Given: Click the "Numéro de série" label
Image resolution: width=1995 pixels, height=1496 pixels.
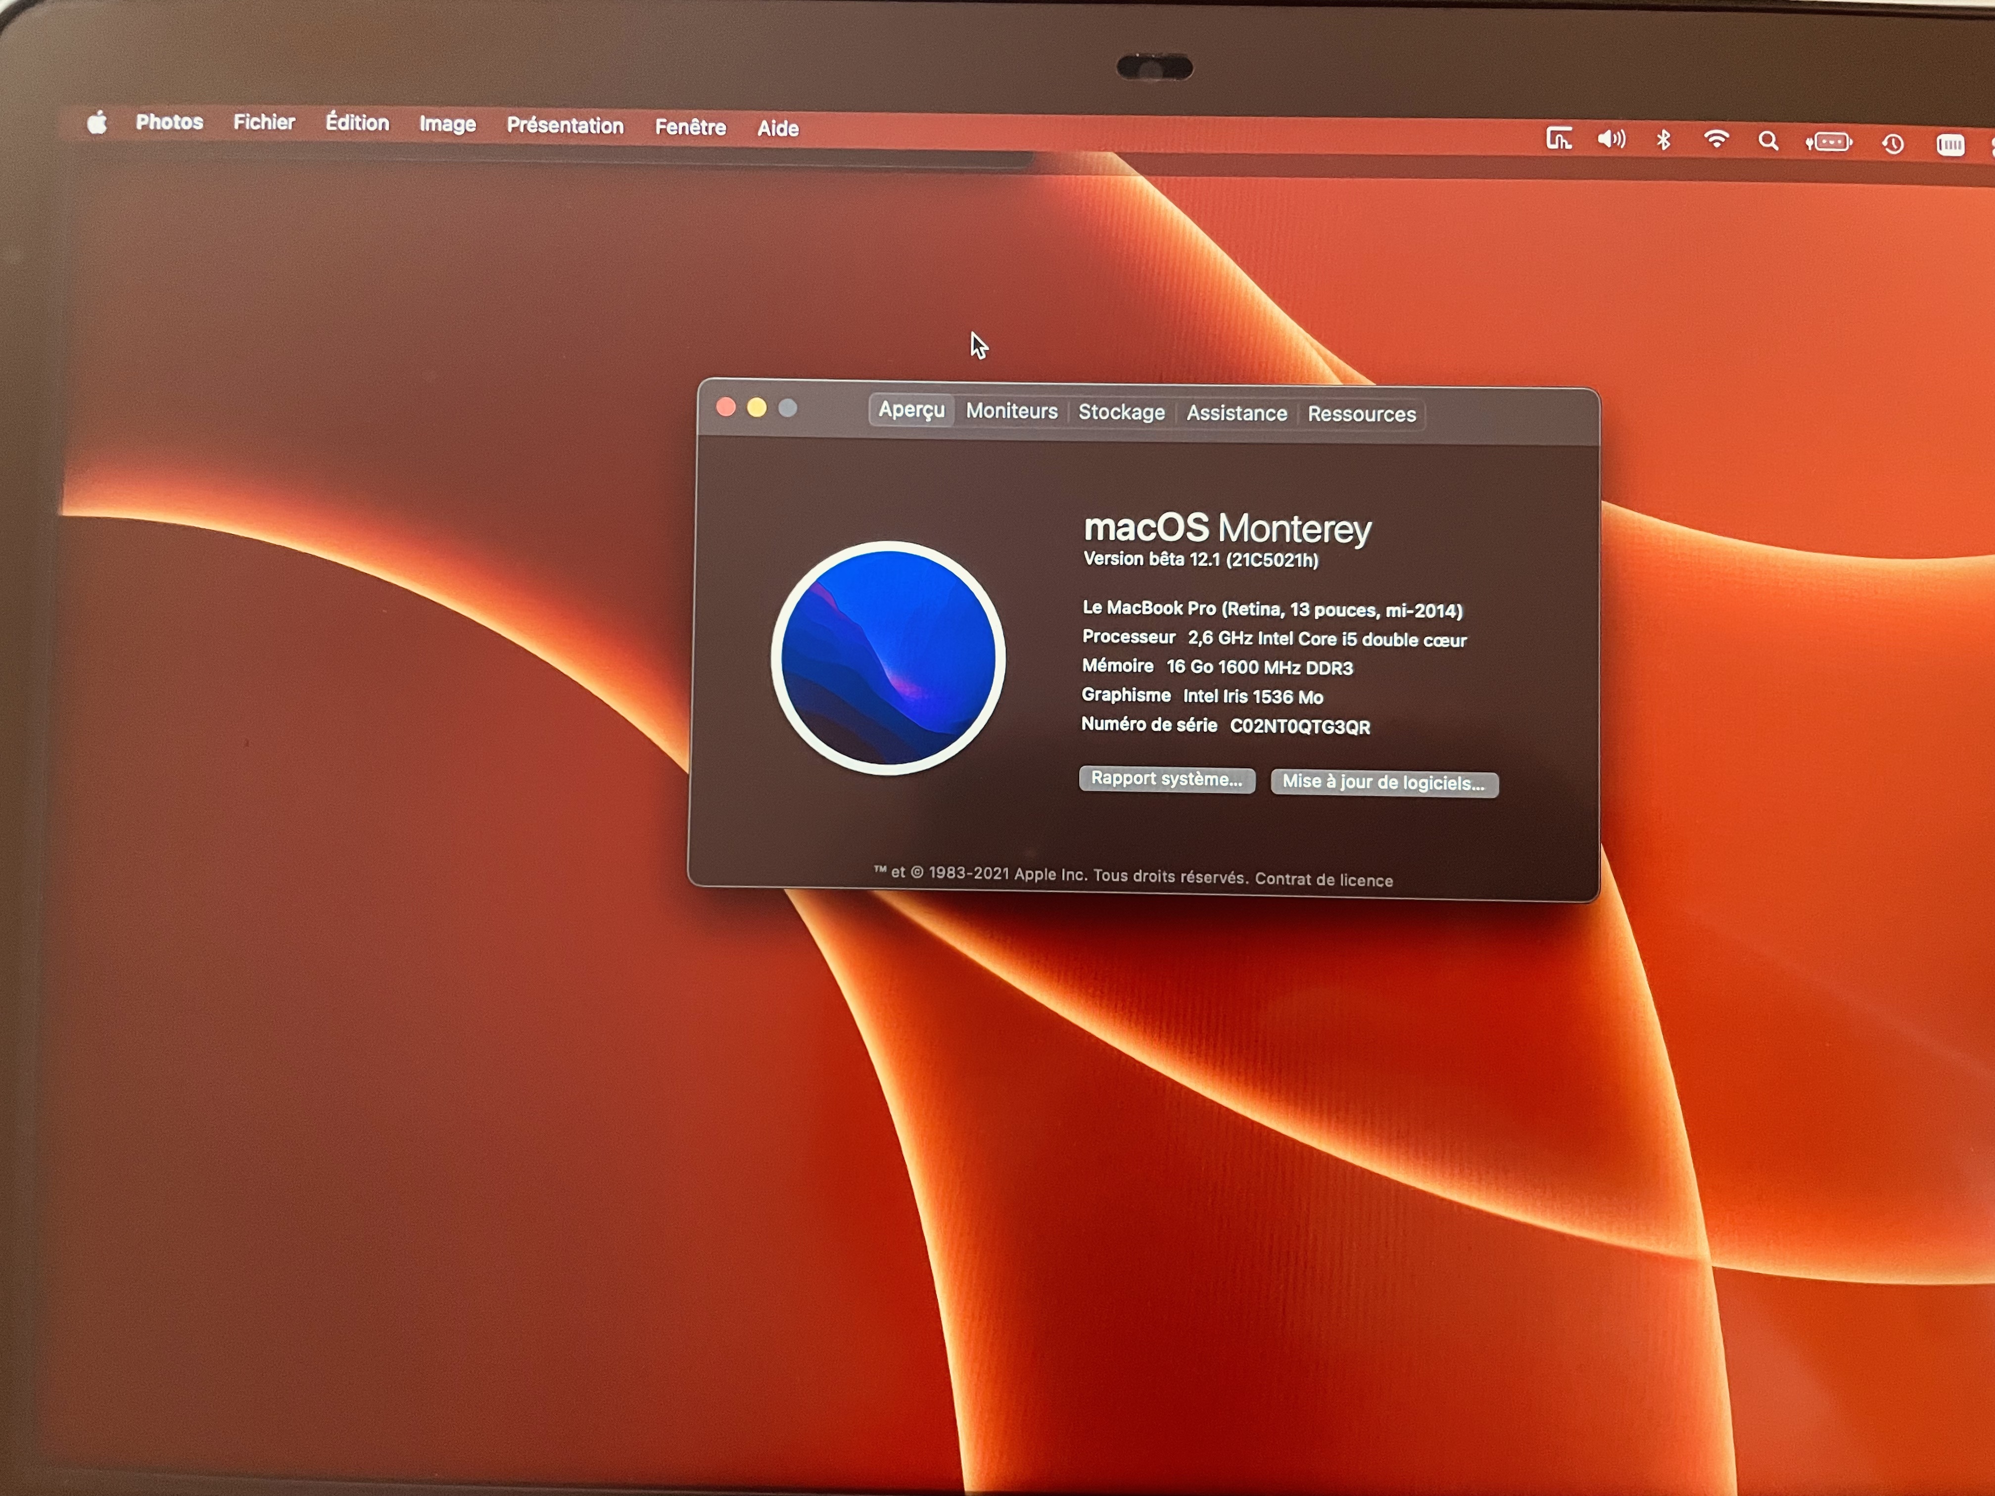Looking at the screenshot, I should (x=1149, y=724).
